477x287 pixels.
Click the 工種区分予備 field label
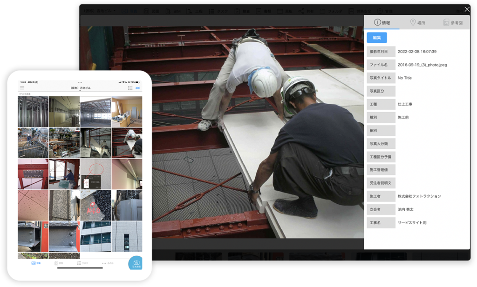click(381, 157)
